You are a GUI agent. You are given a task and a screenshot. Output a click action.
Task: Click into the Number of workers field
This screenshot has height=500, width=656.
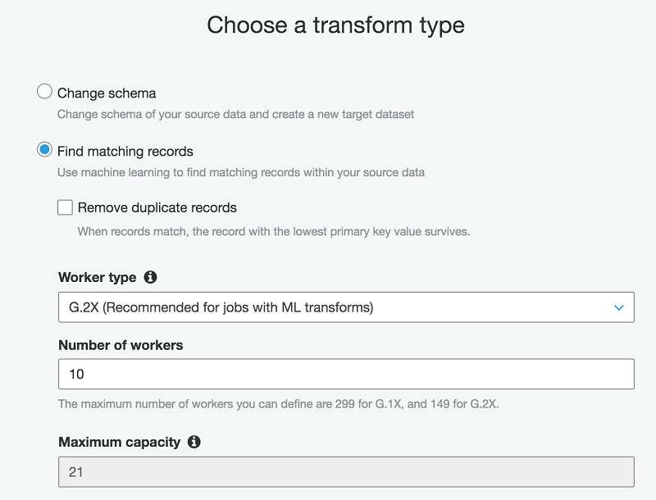pyautogui.click(x=345, y=374)
